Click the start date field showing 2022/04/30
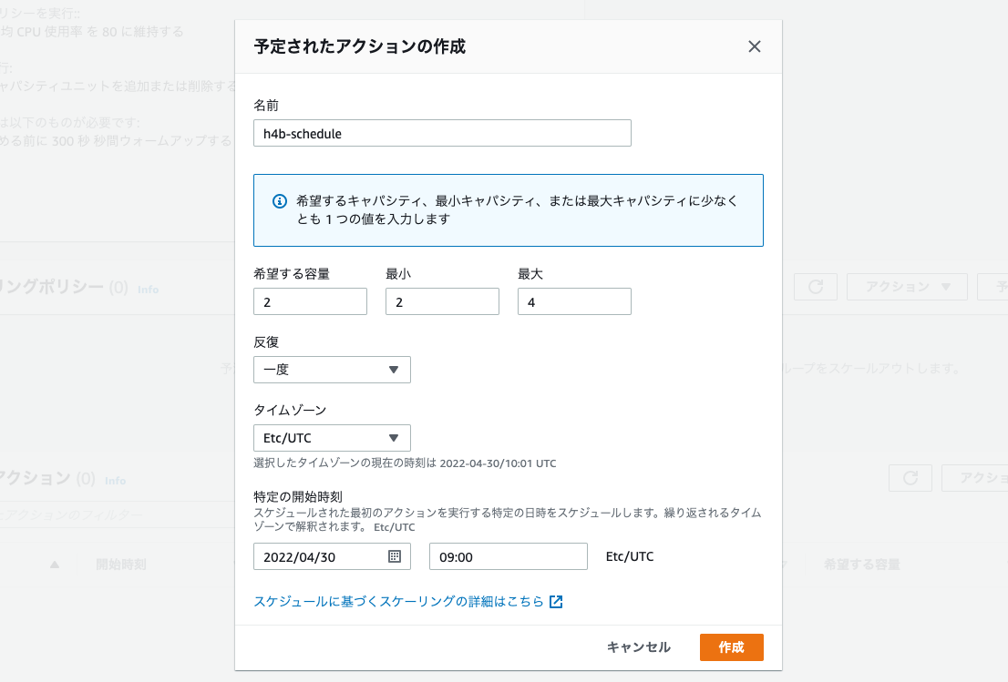The image size is (1008, 682). (x=319, y=556)
